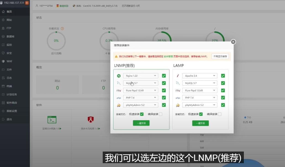Image resolution: width=285 pixels, height=167 pixels.
Task: Toggle the 极速安装 checkbox in LAMP panel
Action: click(x=201, y=114)
